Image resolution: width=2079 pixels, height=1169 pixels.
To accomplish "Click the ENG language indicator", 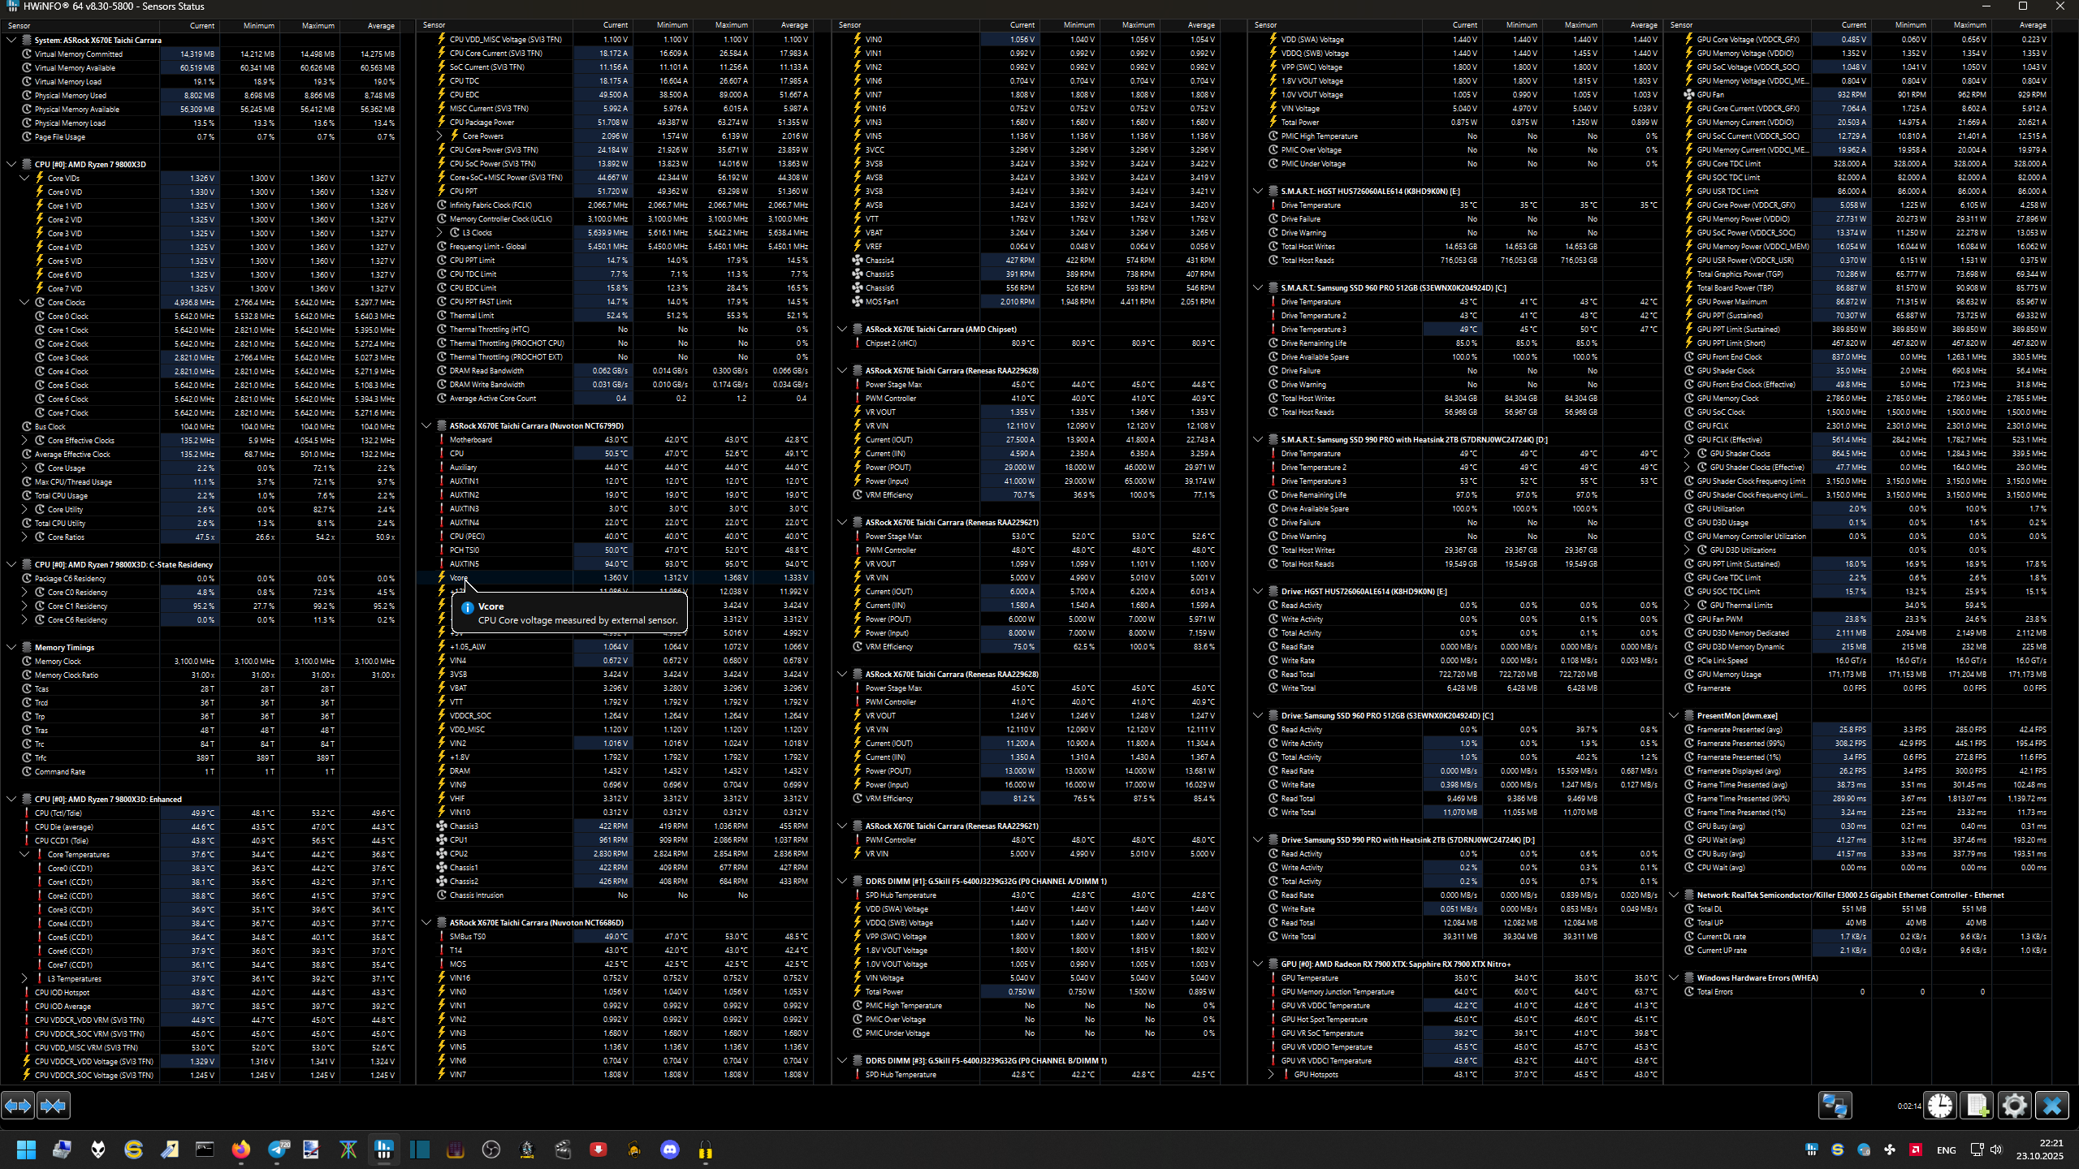I will click(1946, 1150).
